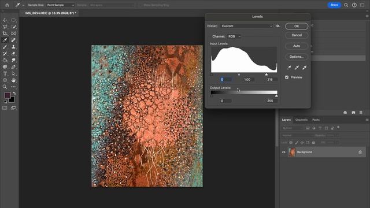This screenshot has width=370, height=208.
Task: Select the Clone Stamp tool
Action: 13,47
